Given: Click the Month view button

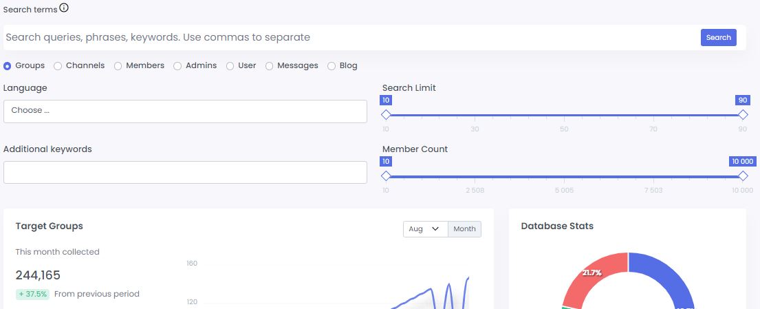Looking at the screenshot, I should tap(464, 229).
